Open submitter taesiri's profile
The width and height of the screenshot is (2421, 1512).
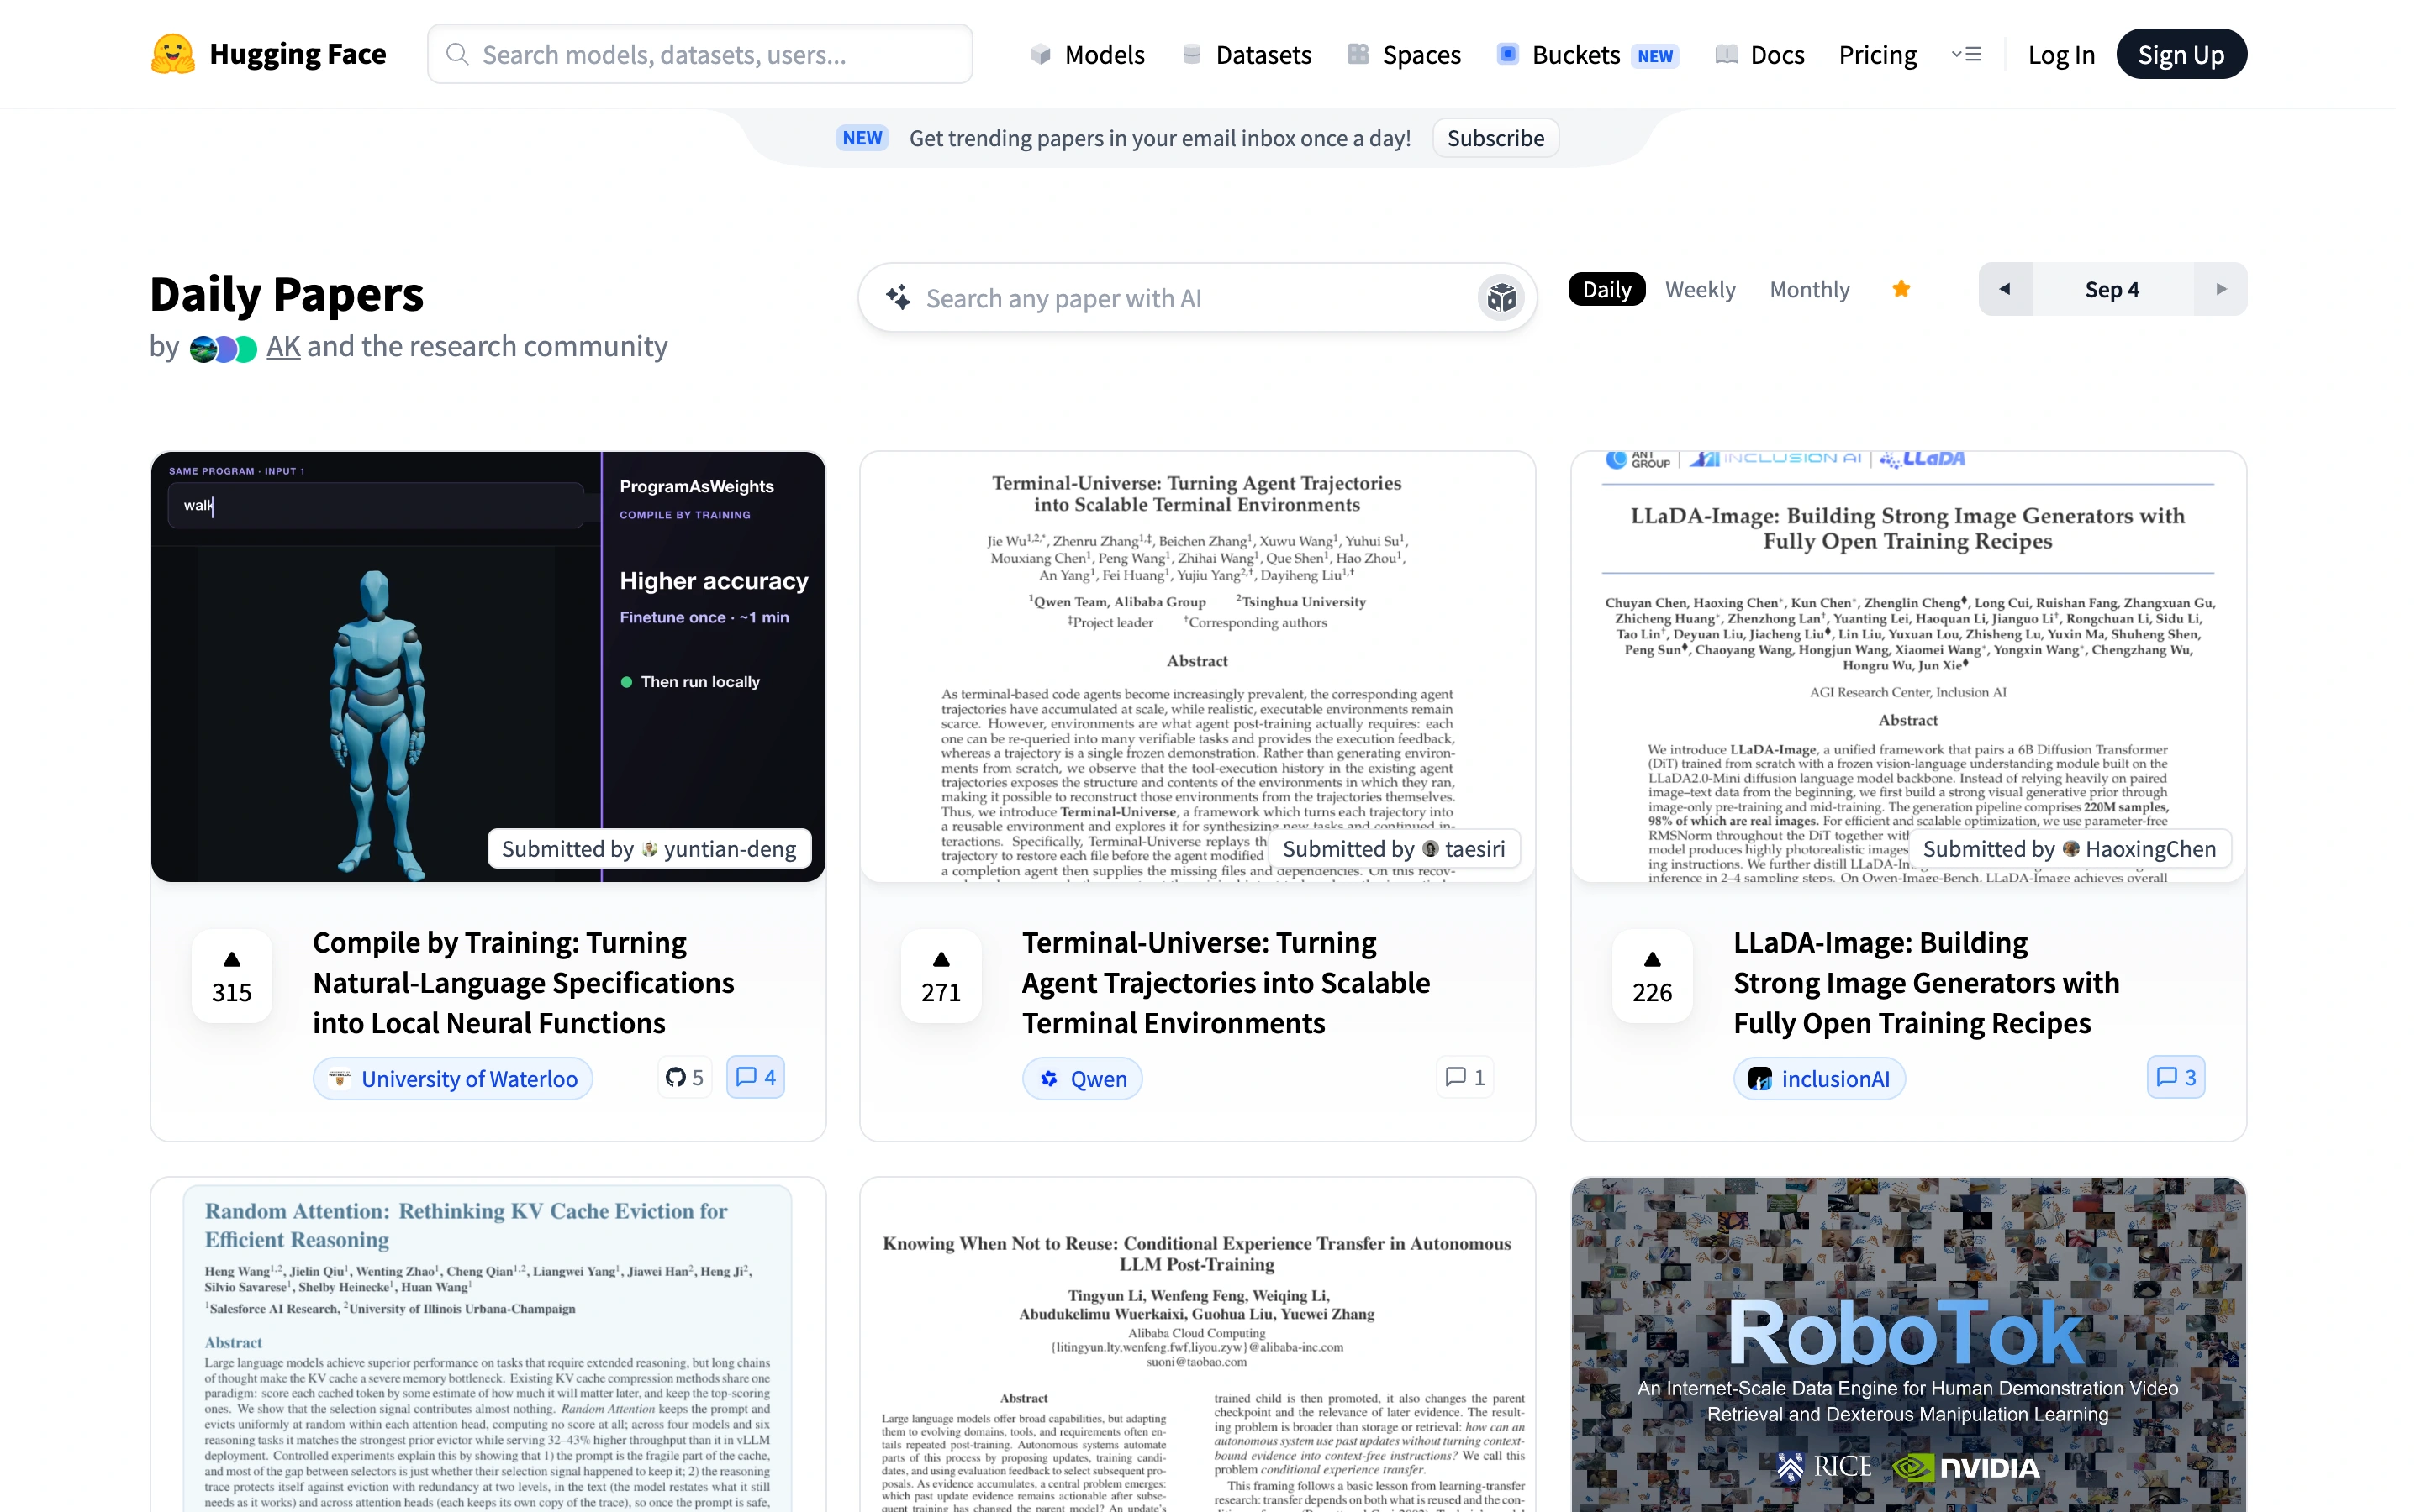pyautogui.click(x=1464, y=849)
